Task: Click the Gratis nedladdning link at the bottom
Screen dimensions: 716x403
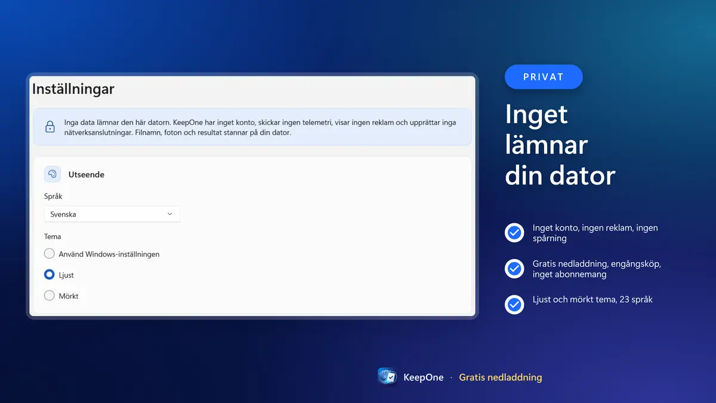Action: (x=501, y=377)
